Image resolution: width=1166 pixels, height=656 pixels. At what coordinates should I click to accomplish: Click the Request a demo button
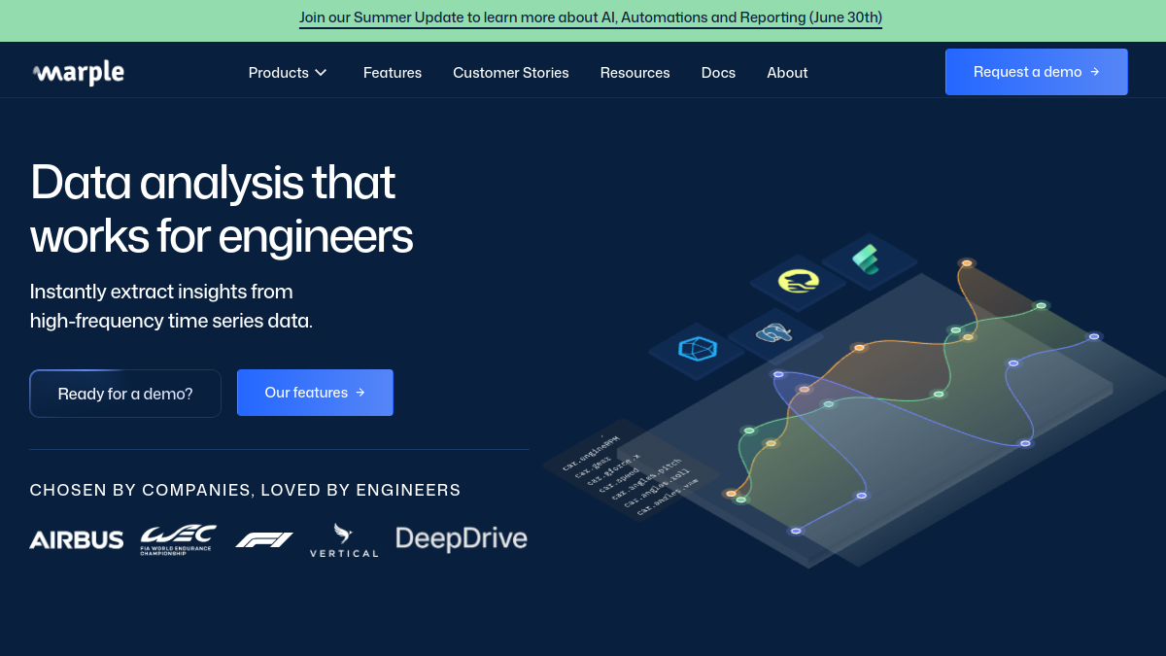pos(1037,72)
